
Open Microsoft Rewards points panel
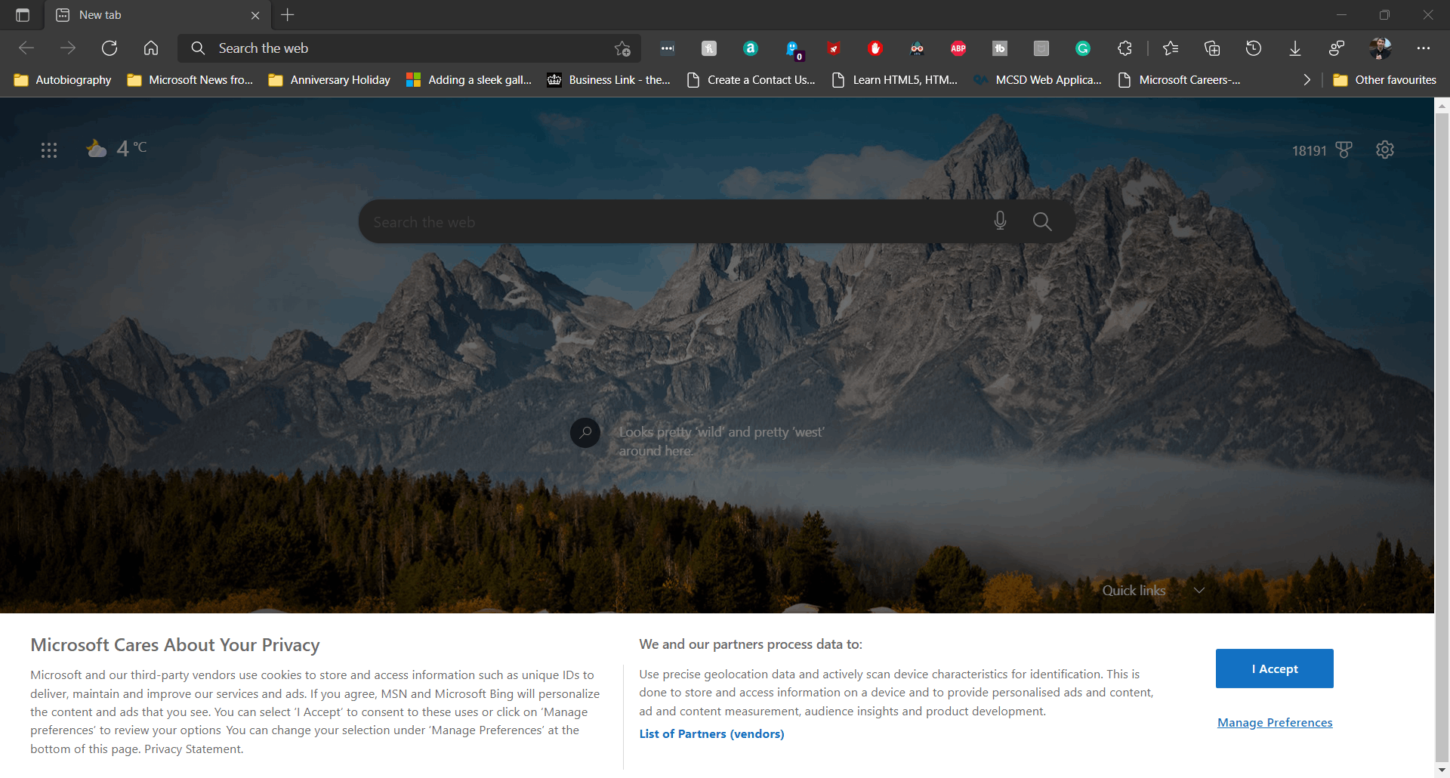[x=1322, y=150]
